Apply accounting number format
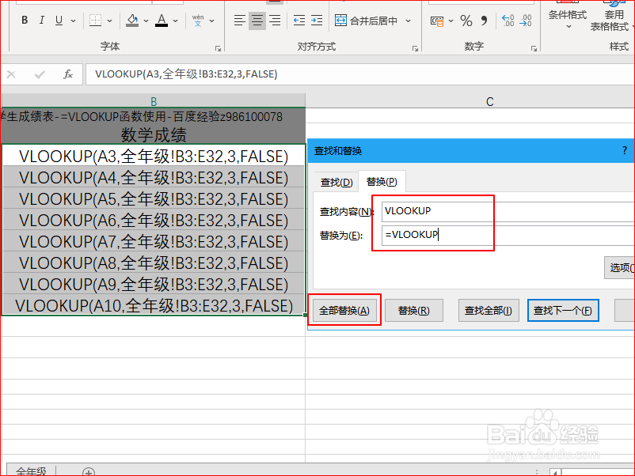Image resolution: width=635 pixels, height=476 pixels. pyautogui.click(x=437, y=21)
